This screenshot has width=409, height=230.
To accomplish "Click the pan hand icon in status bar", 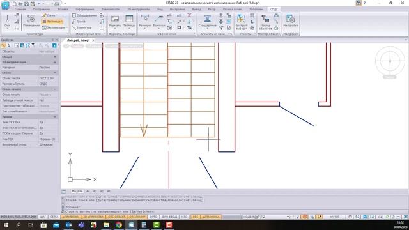I will tap(350, 217).
